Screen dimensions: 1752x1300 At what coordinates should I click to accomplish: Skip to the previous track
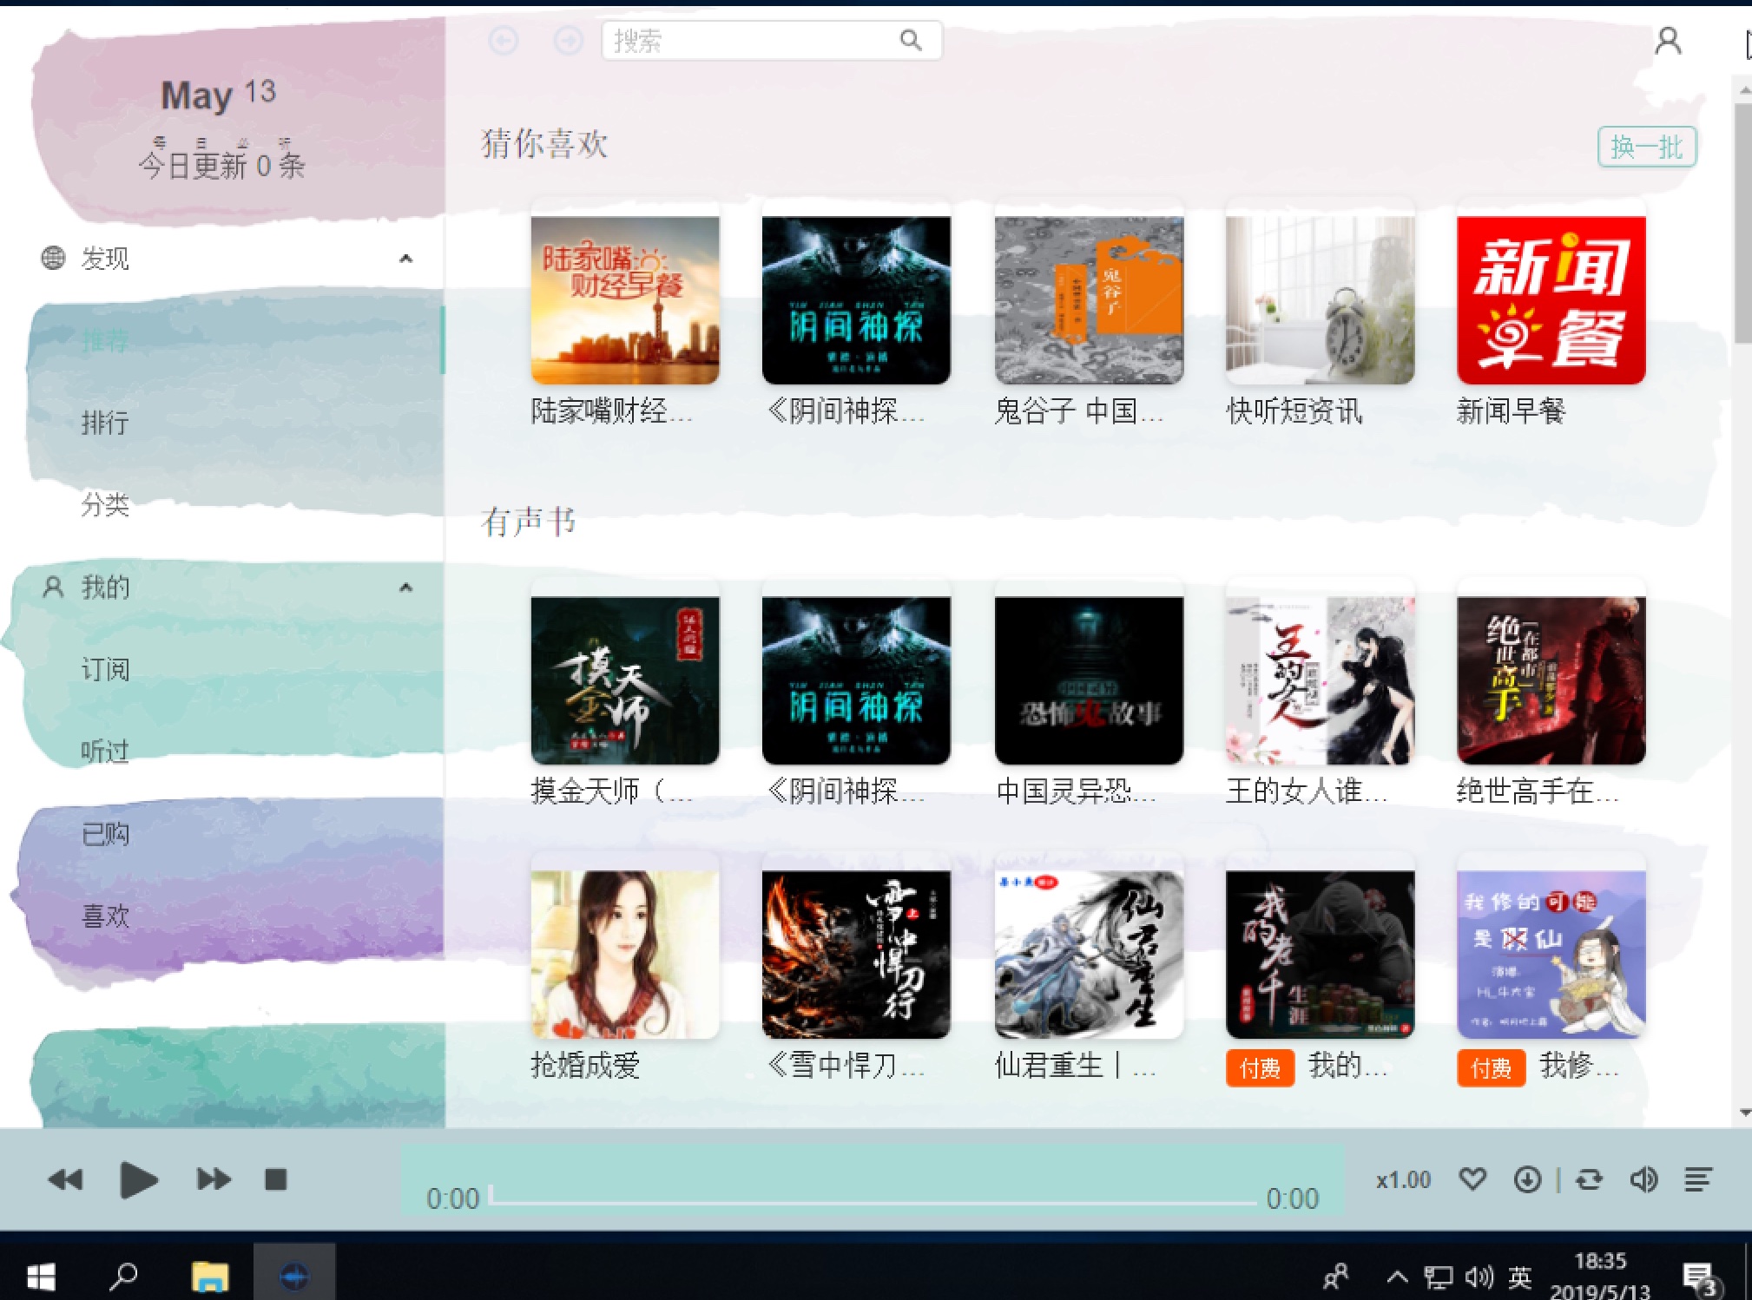pyautogui.click(x=65, y=1179)
